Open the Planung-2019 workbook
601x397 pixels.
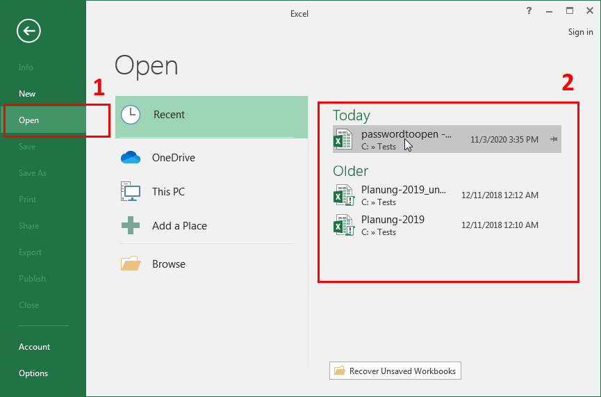point(447,225)
